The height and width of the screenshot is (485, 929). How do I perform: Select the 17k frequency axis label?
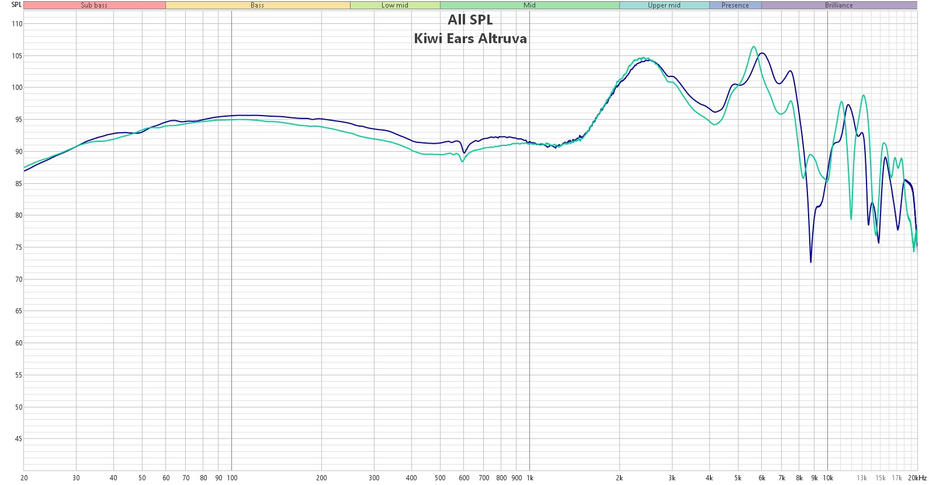(897, 478)
